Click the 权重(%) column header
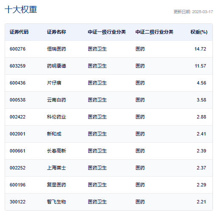This screenshot has height=217, width=218. coord(199,32)
